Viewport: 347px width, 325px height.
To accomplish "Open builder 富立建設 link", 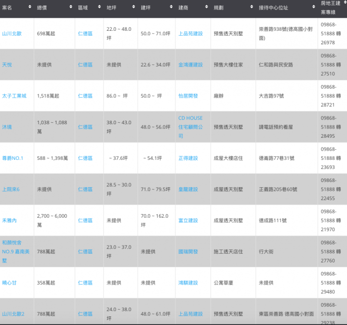I will pos(188,221).
